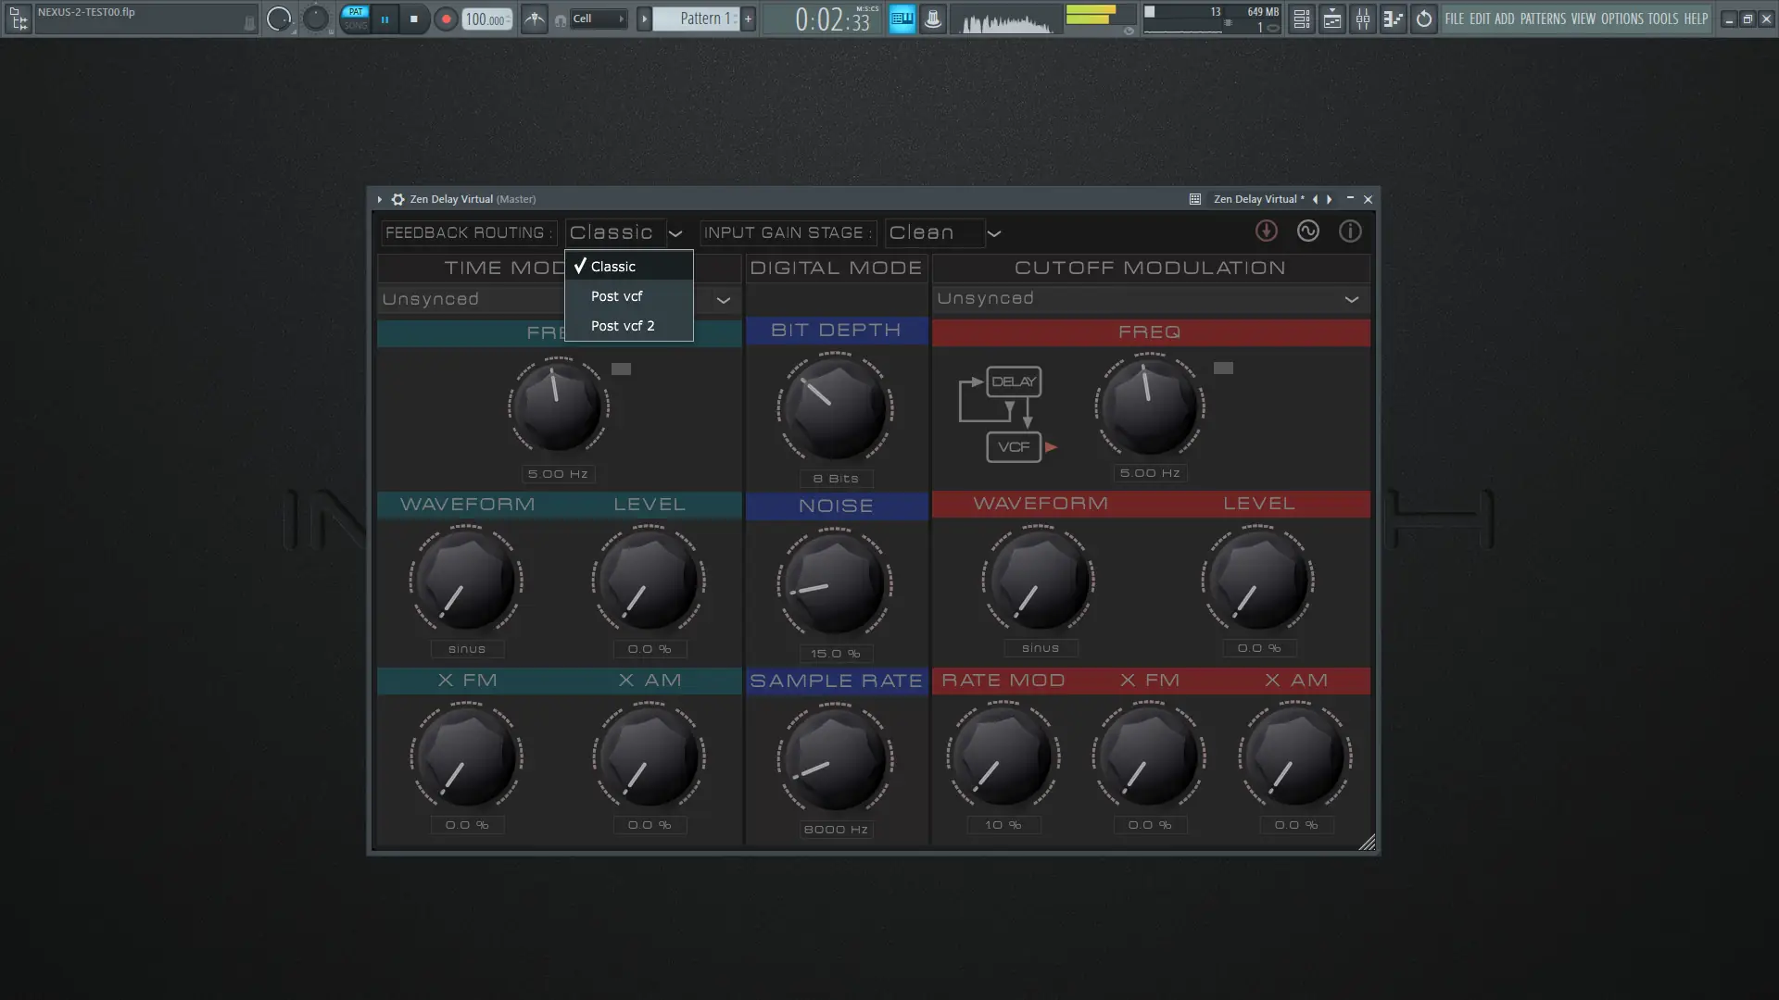Click the red download arrow icon
1779x1000 pixels.
click(1266, 231)
